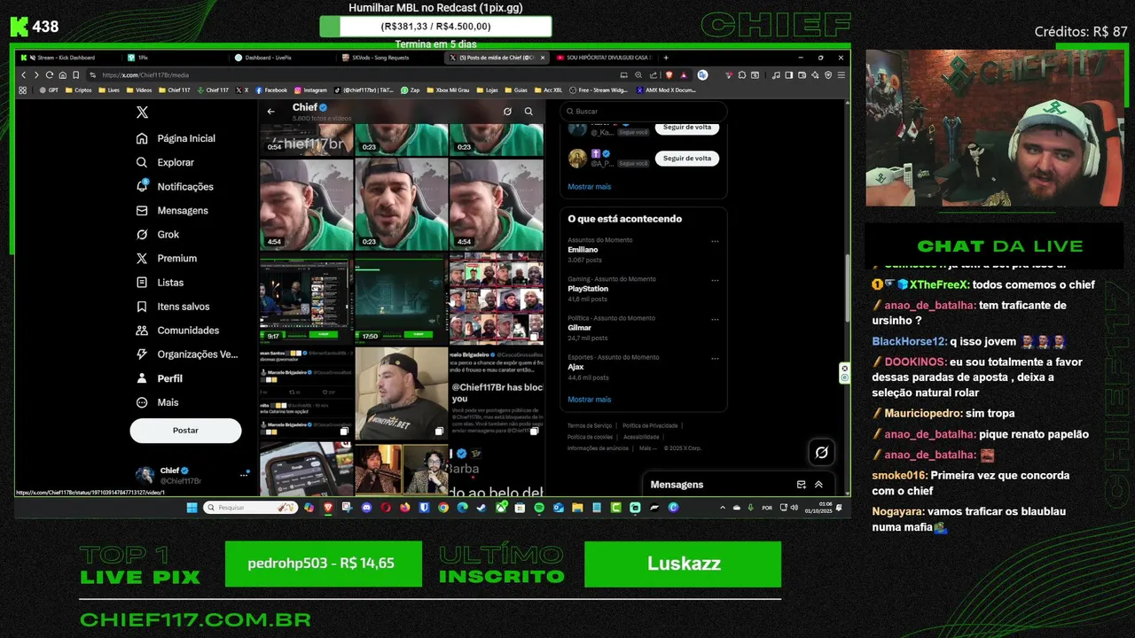Open Notificações bell icon
This screenshot has width=1135, height=638.
point(142,186)
